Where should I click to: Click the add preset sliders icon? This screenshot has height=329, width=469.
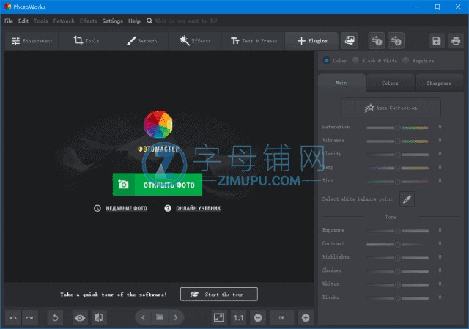(x=376, y=40)
